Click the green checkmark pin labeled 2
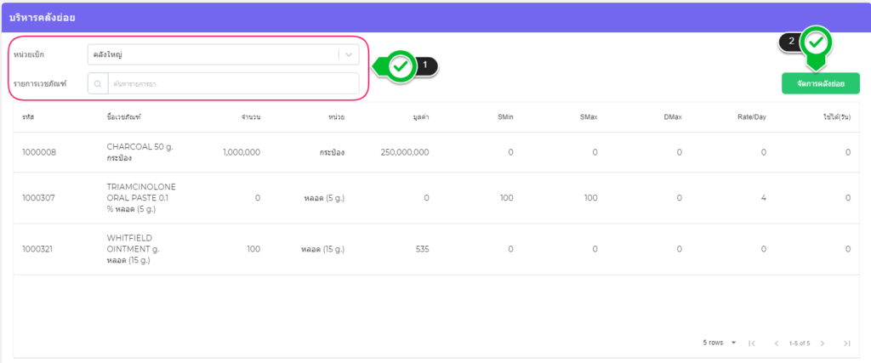 tap(817, 42)
